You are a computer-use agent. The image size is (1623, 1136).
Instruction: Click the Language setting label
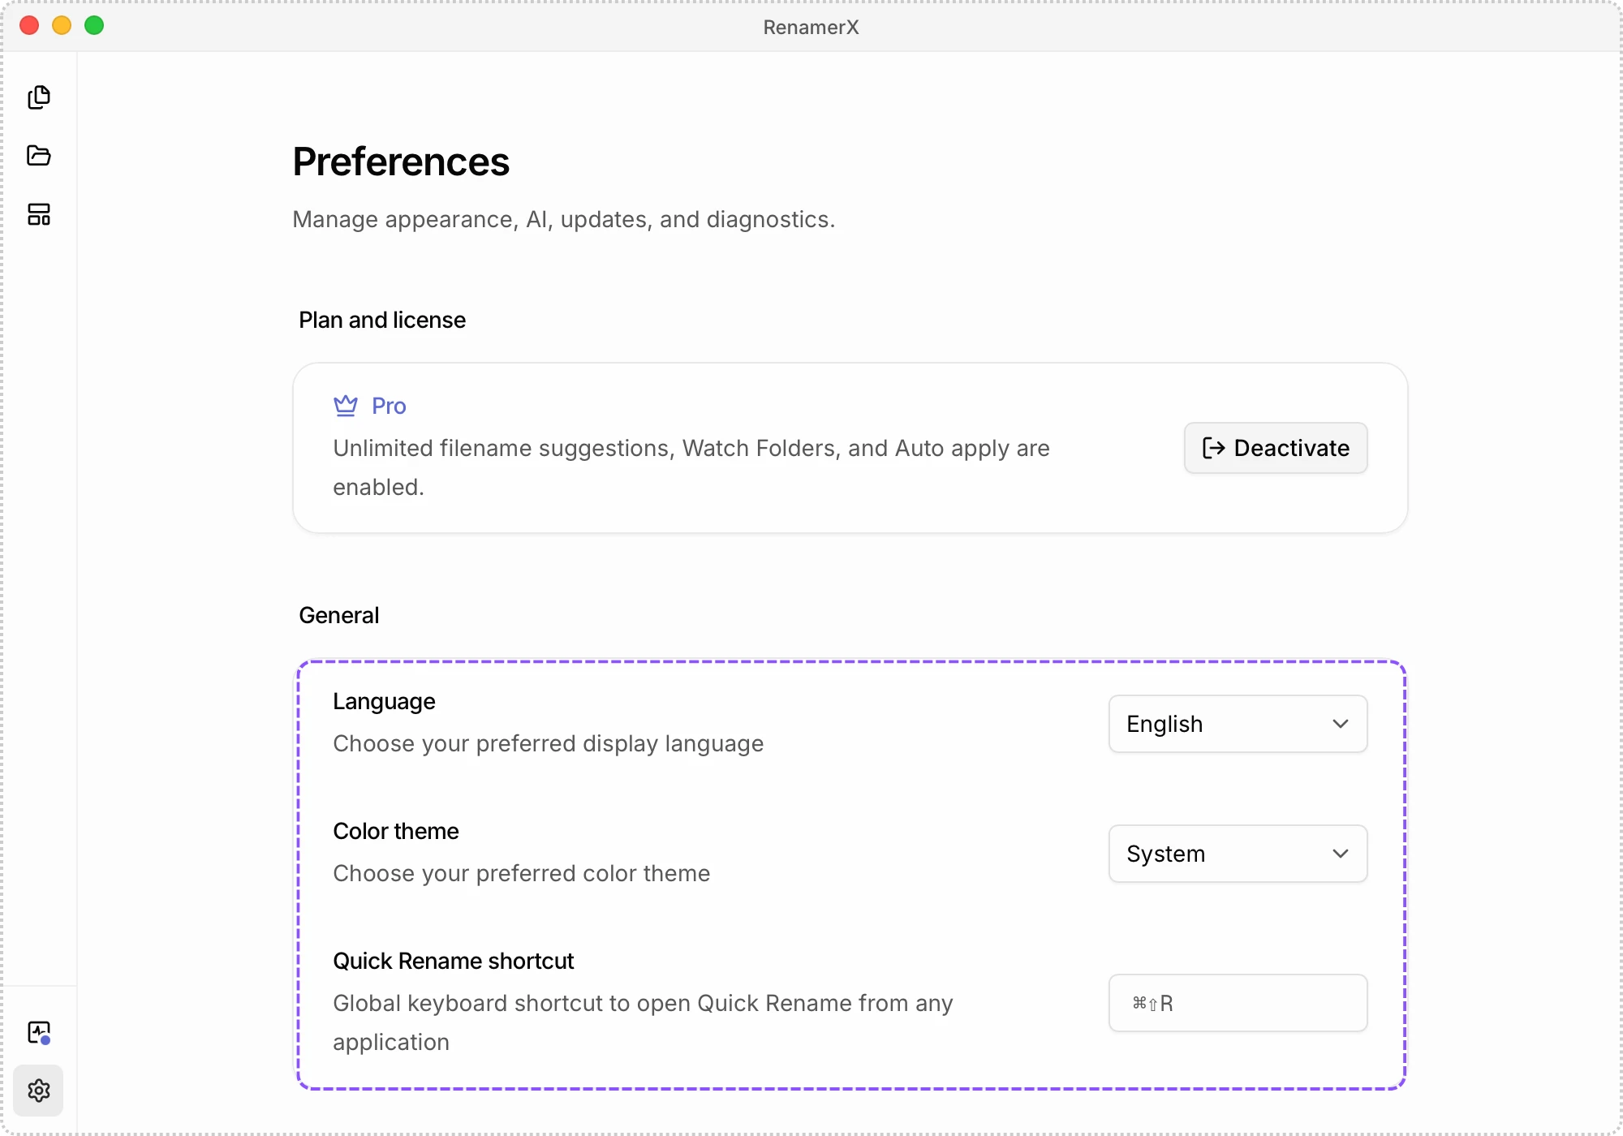384,701
